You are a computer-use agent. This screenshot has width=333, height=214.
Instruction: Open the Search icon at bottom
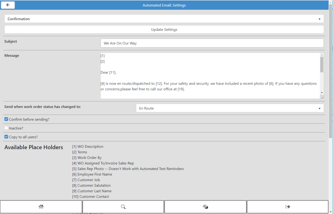point(123,206)
